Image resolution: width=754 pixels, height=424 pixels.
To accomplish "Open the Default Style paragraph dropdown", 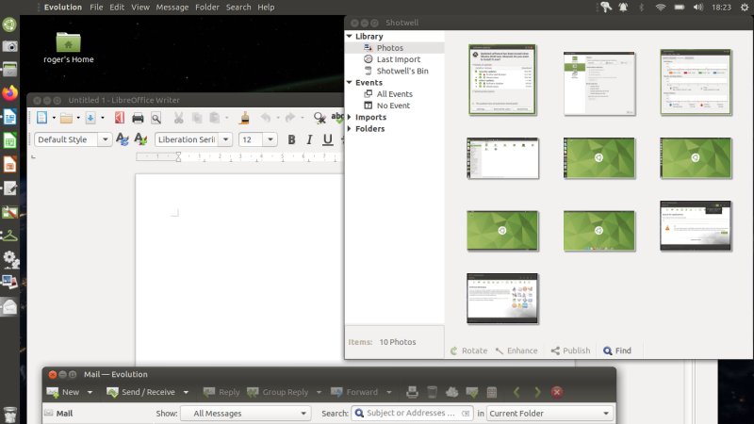I will [104, 139].
